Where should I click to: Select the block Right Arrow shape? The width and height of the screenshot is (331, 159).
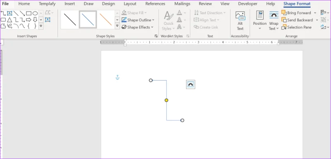click(29, 20)
